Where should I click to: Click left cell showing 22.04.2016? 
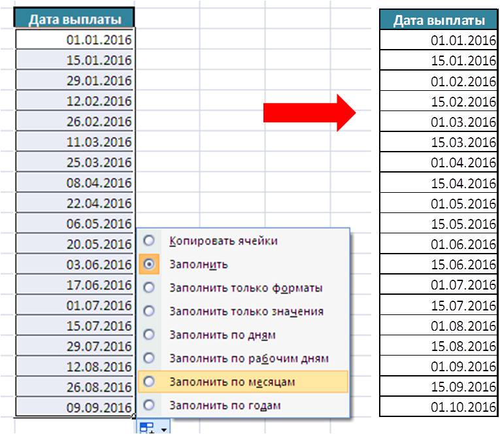75,203
